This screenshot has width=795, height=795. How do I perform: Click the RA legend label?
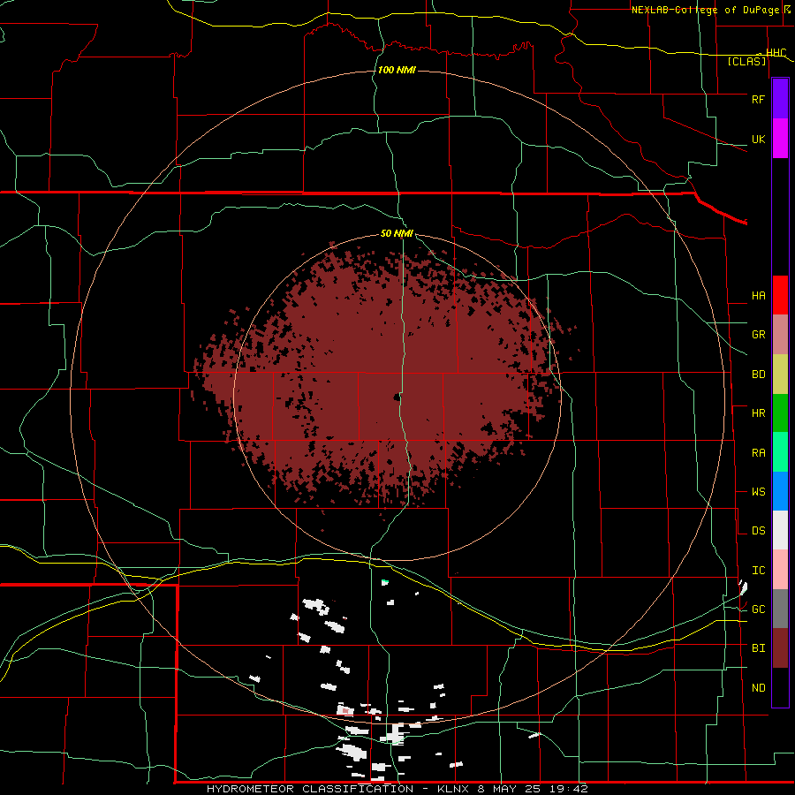coord(758,453)
